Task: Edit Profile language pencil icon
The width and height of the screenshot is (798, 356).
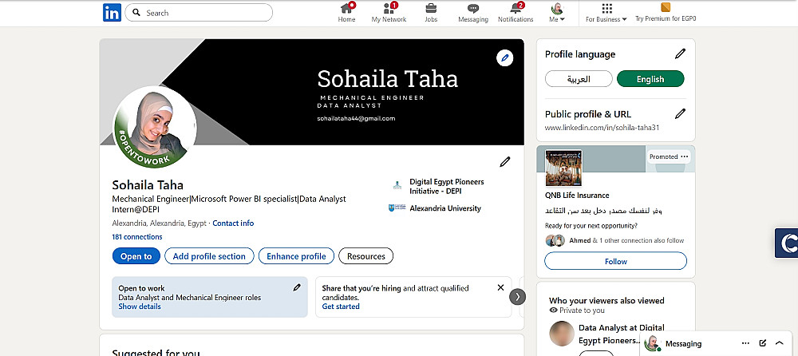Action: pyautogui.click(x=680, y=53)
